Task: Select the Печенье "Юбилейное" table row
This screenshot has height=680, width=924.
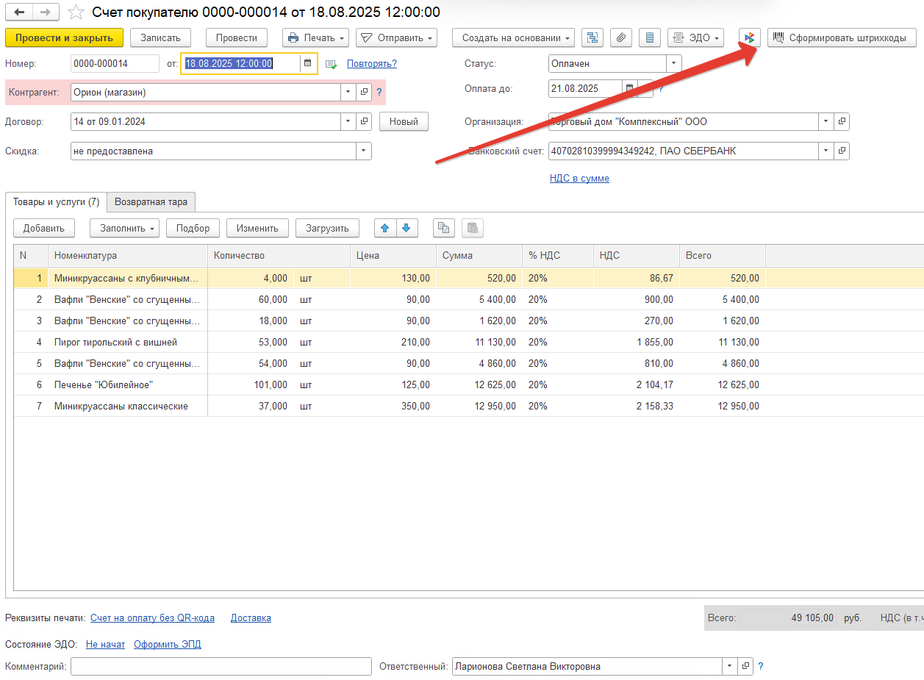Action: click(x=469, y=385)
